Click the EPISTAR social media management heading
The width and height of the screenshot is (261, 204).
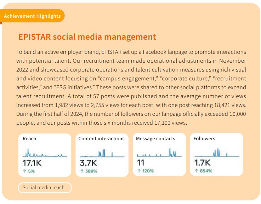tap(87, 37)
